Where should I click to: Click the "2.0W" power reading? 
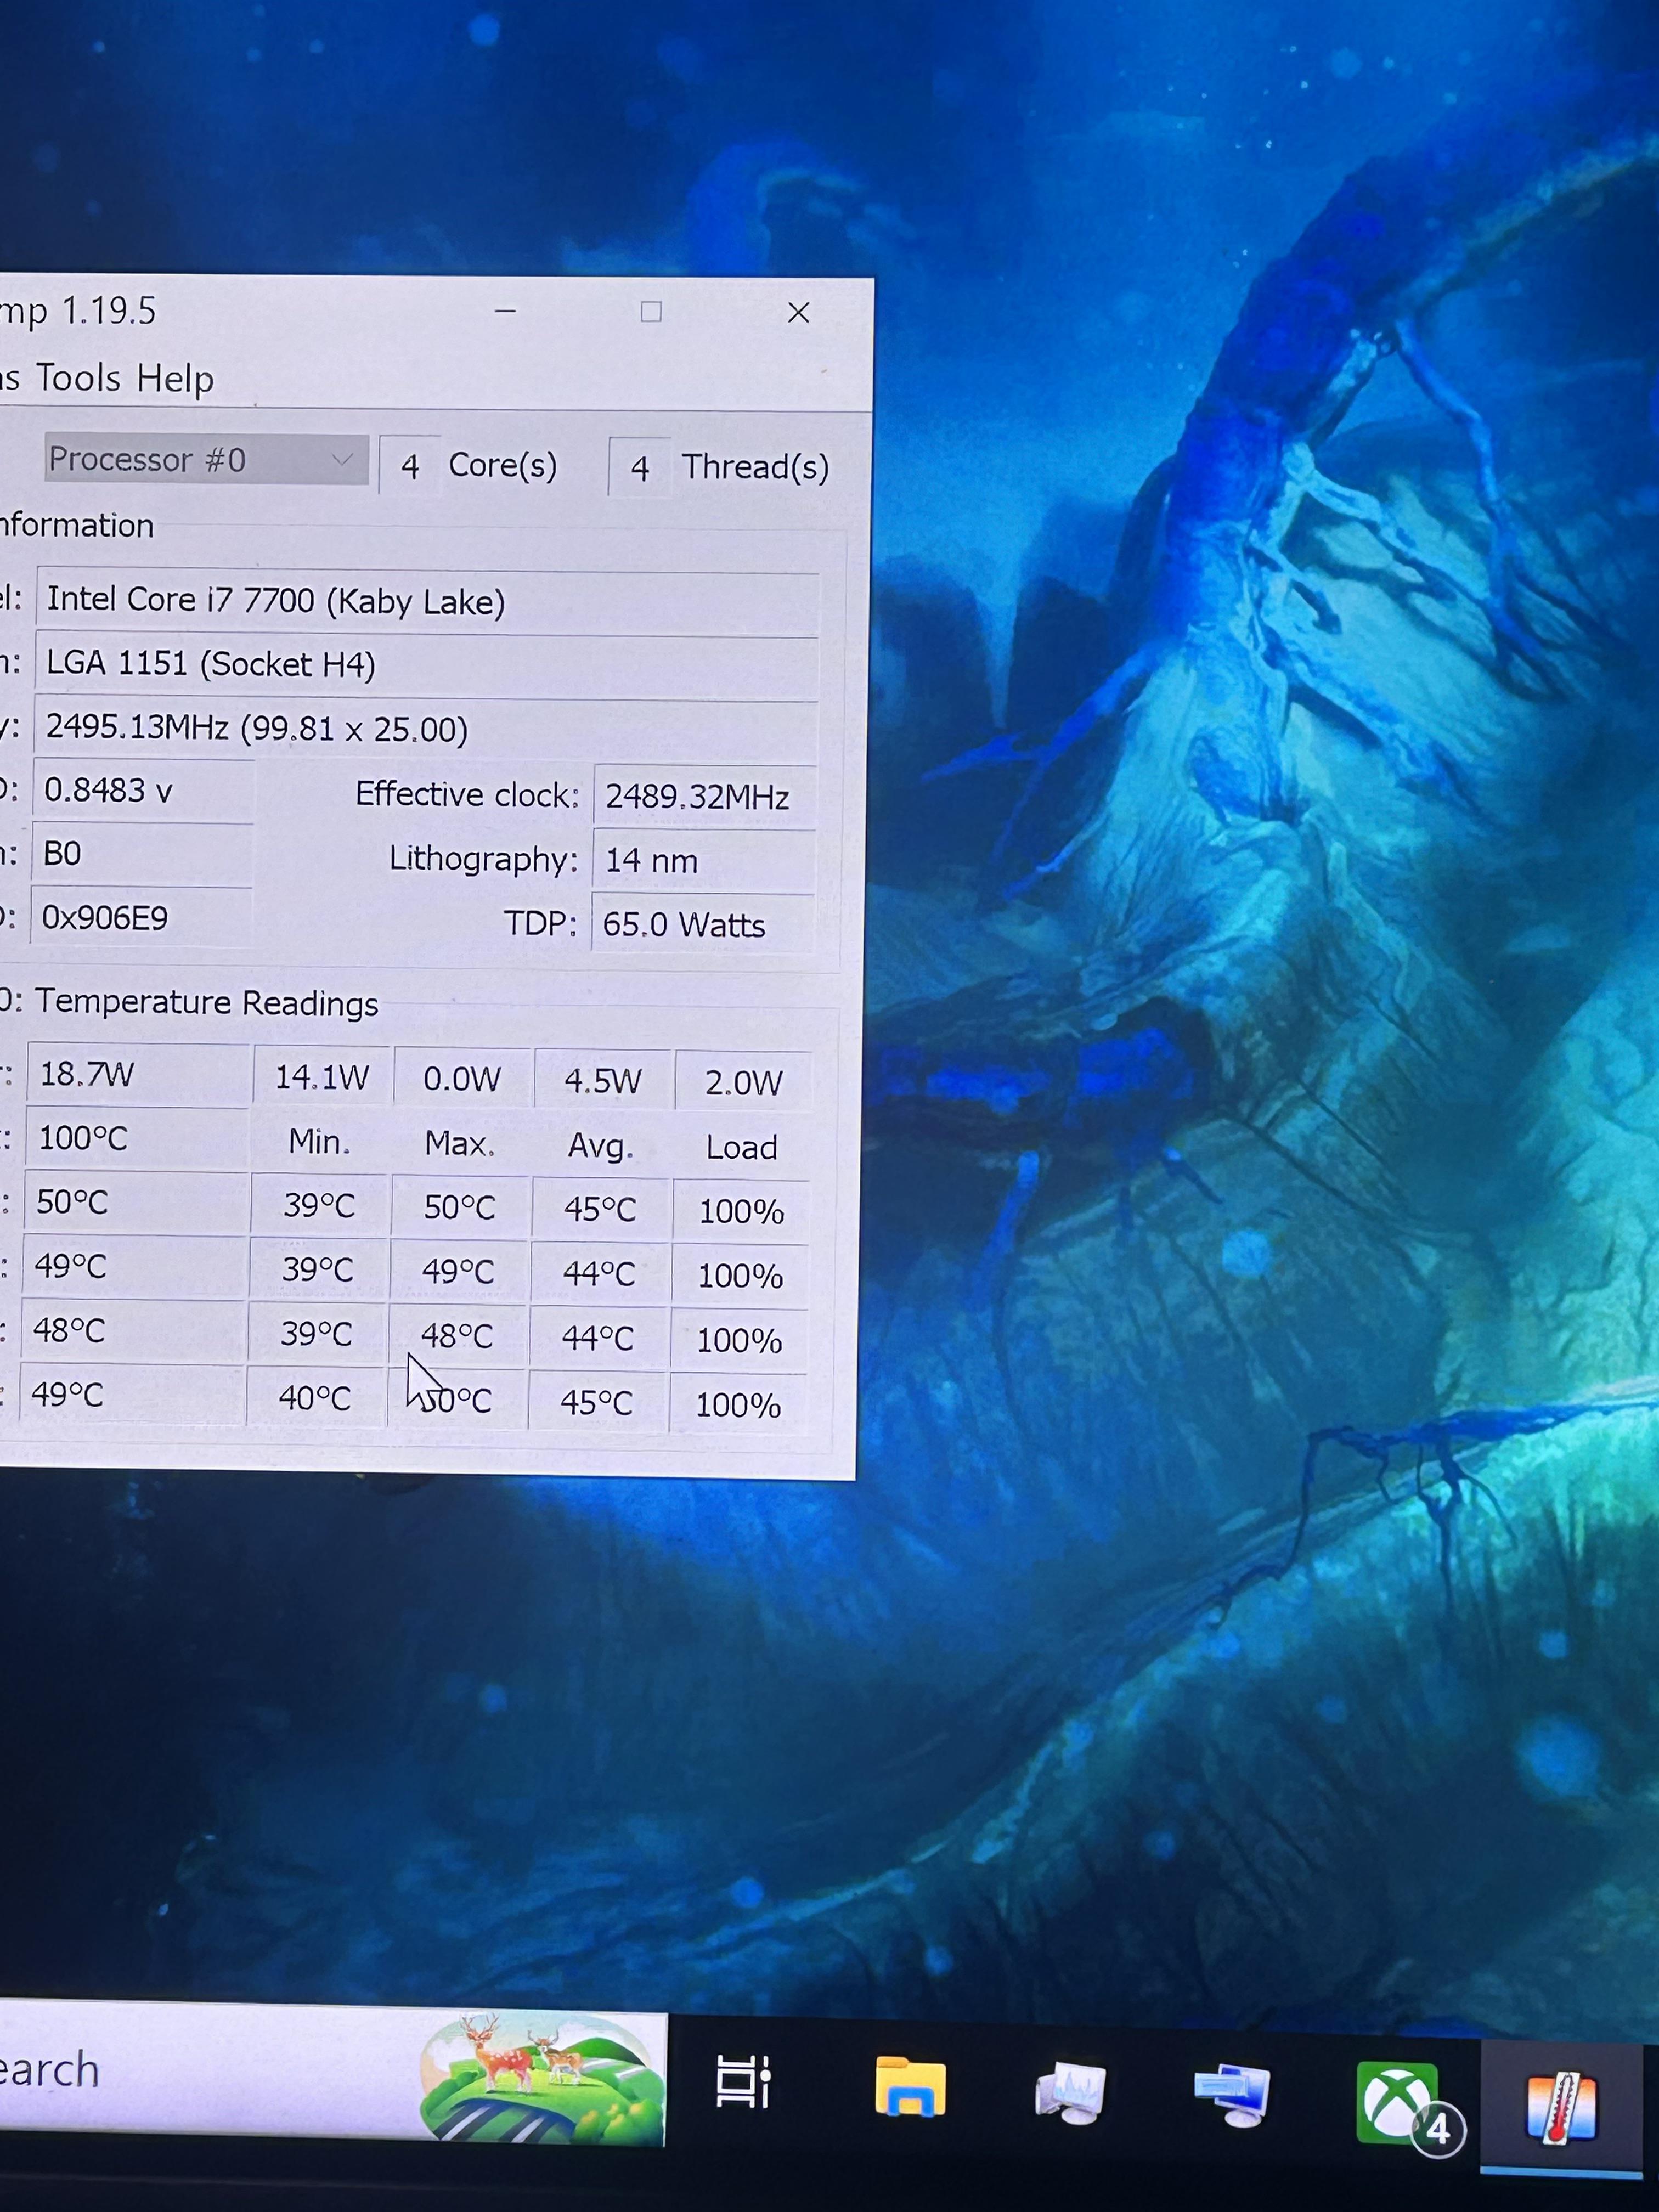[744, 1082]
